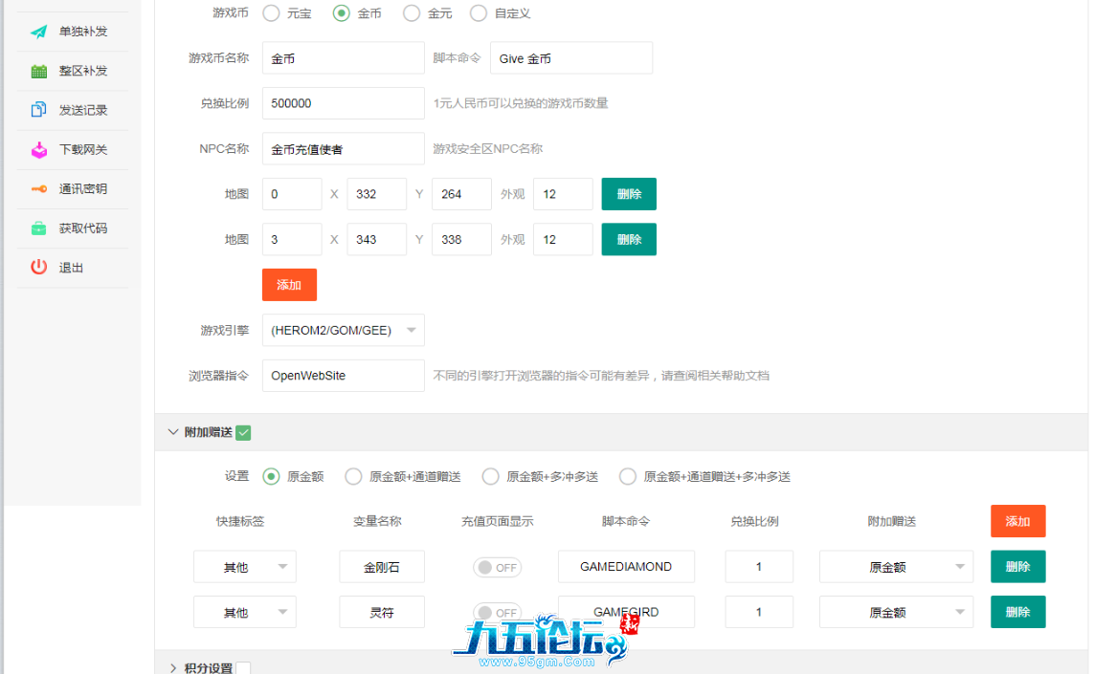Choose the 自定义 currency option
The image size is (1094, 674).
pos(479,13)
